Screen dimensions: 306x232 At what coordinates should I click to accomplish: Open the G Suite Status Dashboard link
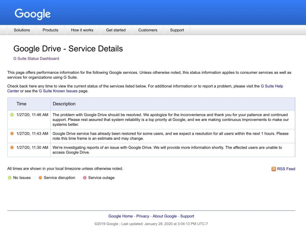36,59
